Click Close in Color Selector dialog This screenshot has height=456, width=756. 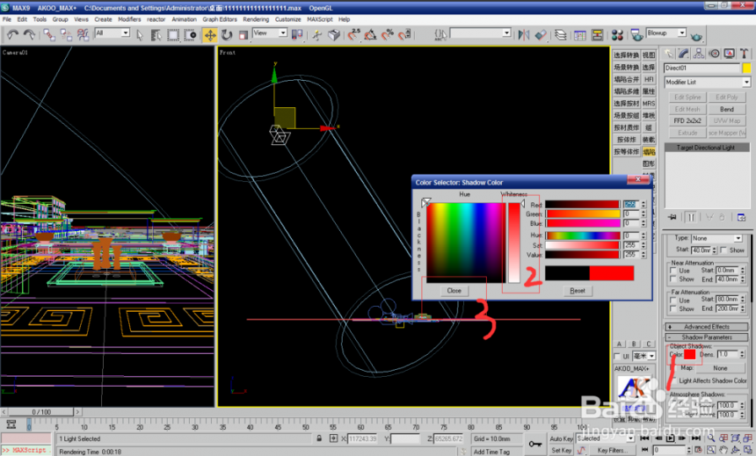pyautogui.click(x=454, y=291)
